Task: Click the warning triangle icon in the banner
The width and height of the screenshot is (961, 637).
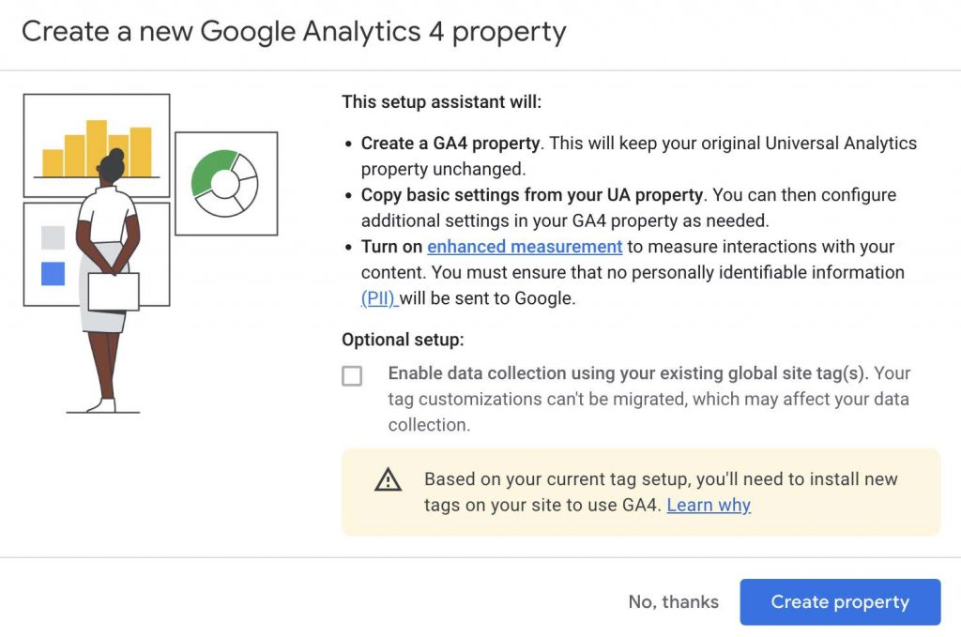Action: pos(389,480)
